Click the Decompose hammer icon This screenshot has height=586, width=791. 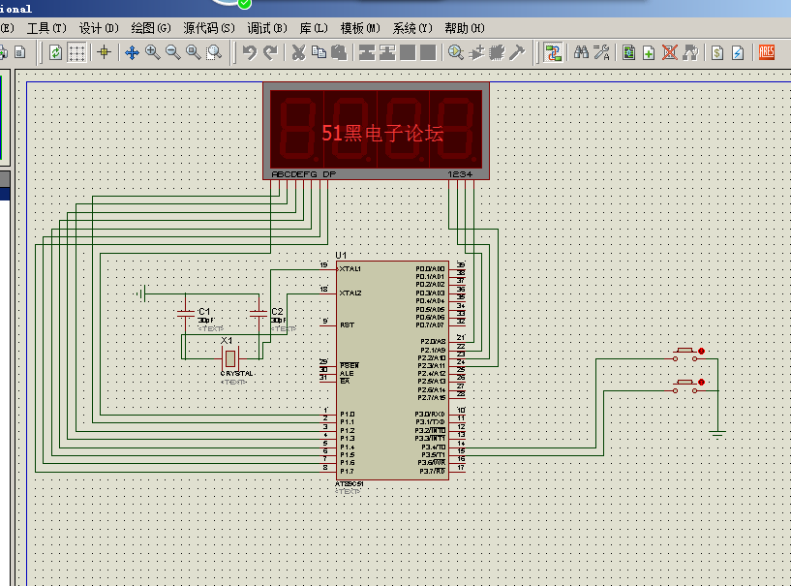pos(517,52)
